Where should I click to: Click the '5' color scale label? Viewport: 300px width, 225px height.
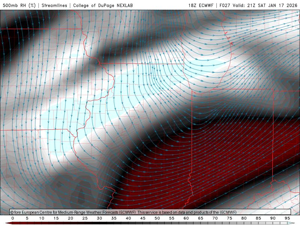click(x=27, y=218)
